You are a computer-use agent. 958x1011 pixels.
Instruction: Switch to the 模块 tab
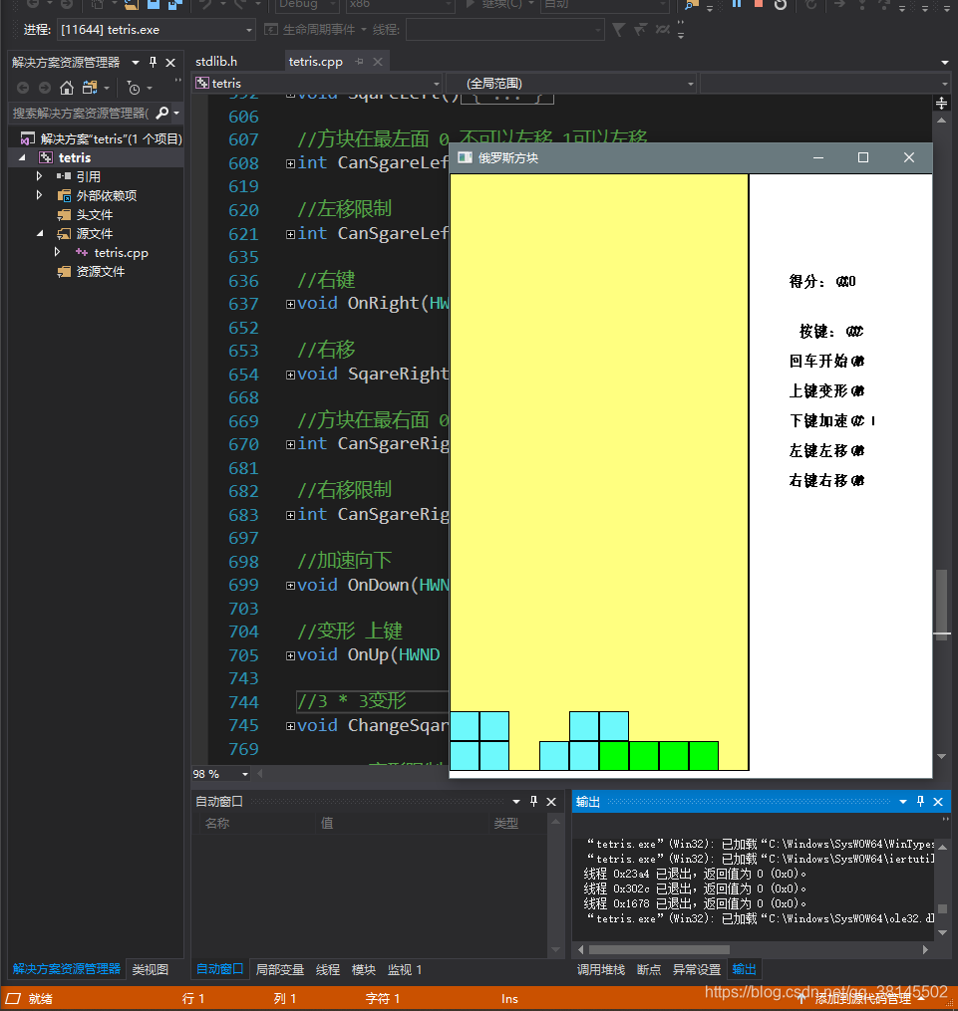(x=363, y=969)
